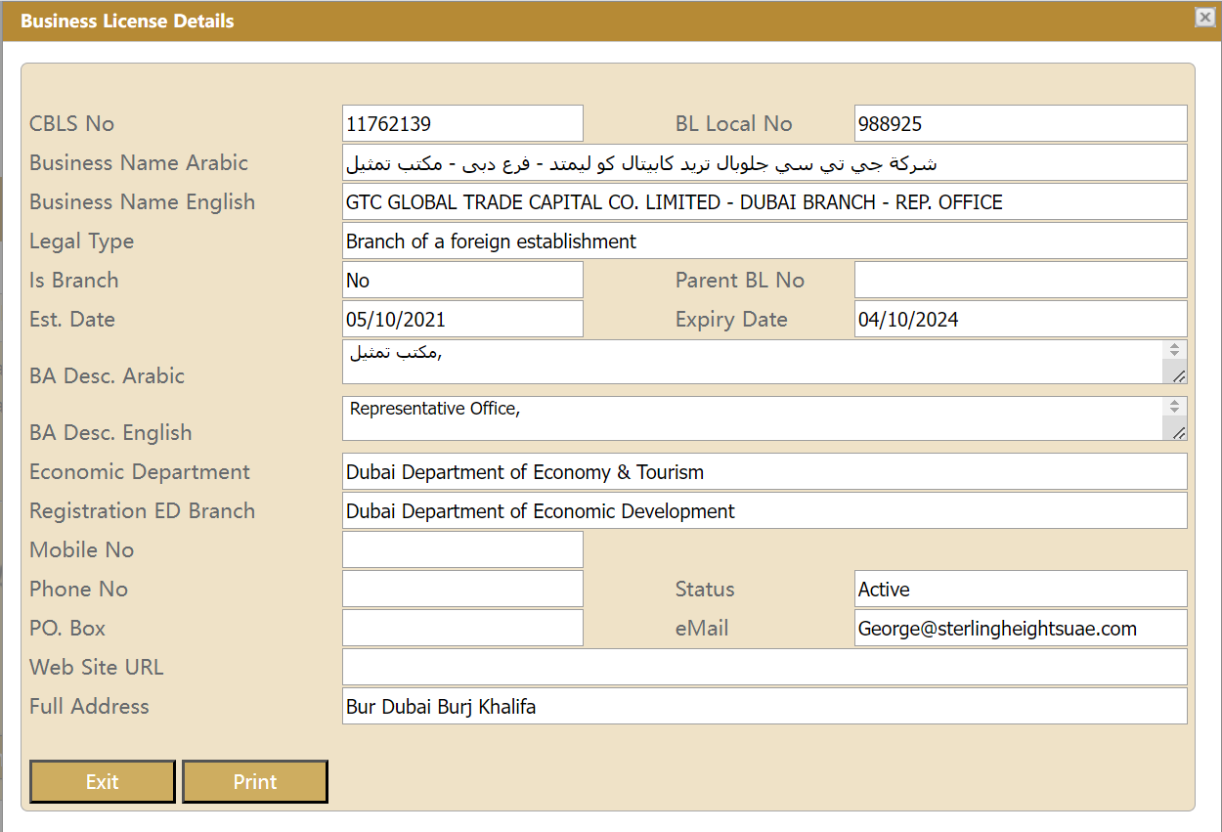Click the Expiry Date label
1222x832 pixels.
click(731, 320)
